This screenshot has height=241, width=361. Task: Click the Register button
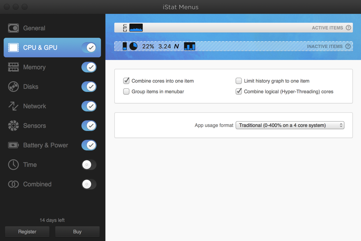pos(27,232)
